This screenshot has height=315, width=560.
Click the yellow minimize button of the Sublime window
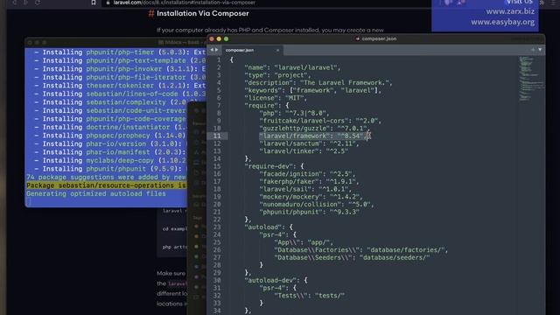click(219, 38)
